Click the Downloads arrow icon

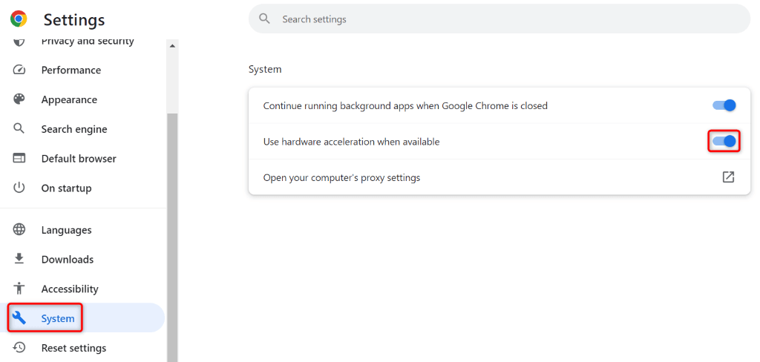(x=19, y=260)
